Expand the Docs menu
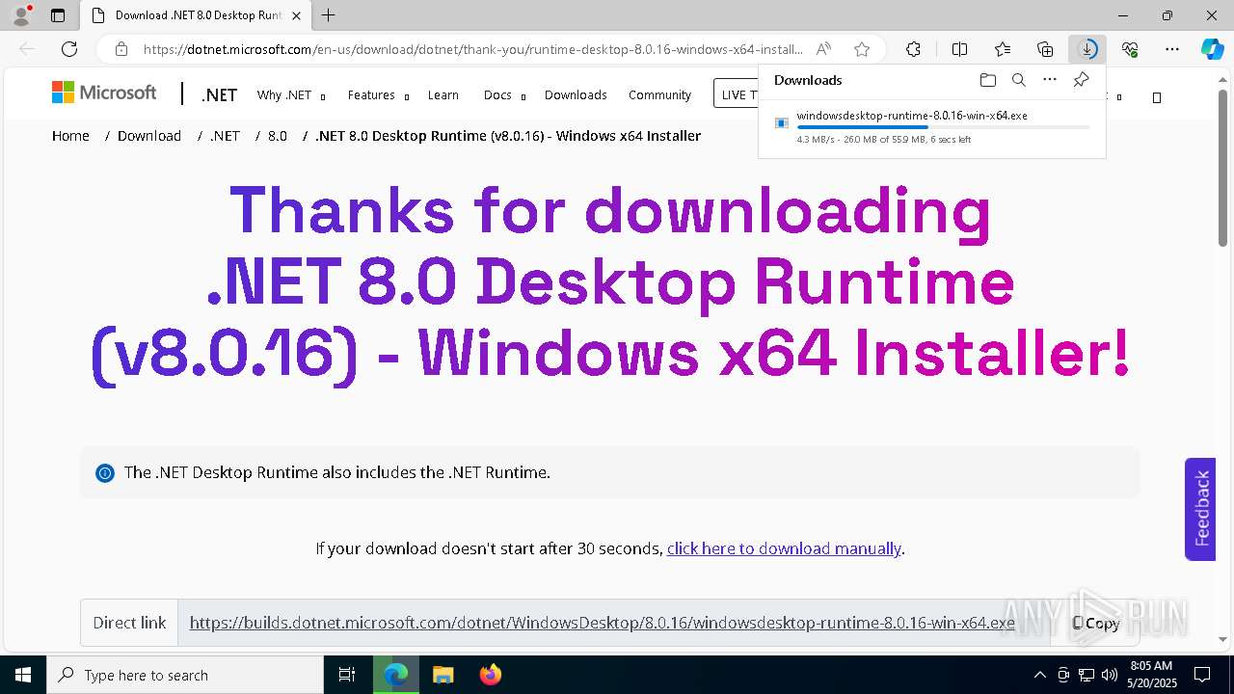 pos(504,94)
